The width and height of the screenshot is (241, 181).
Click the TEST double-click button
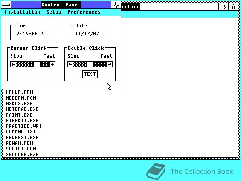click(x=90, y=74)
